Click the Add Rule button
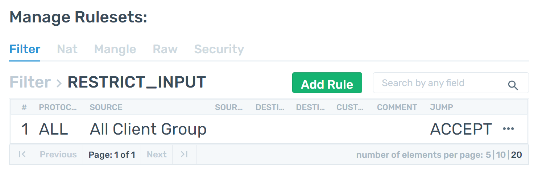Viewport: 534px width, 178px height. point(327,83)
